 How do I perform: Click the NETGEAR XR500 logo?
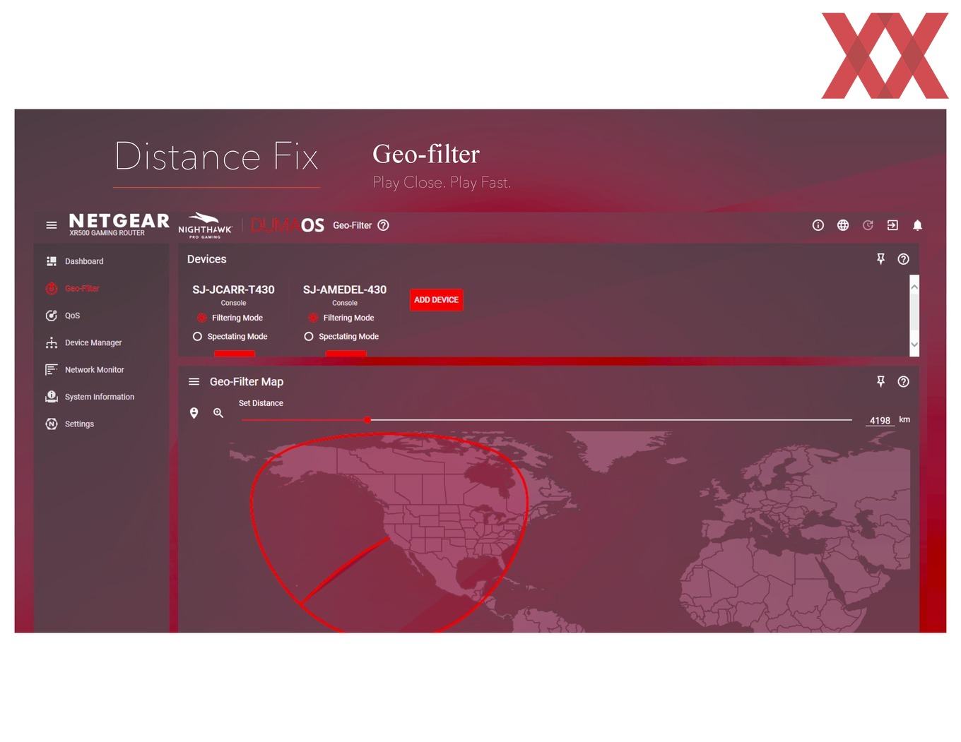pos(119,225)
